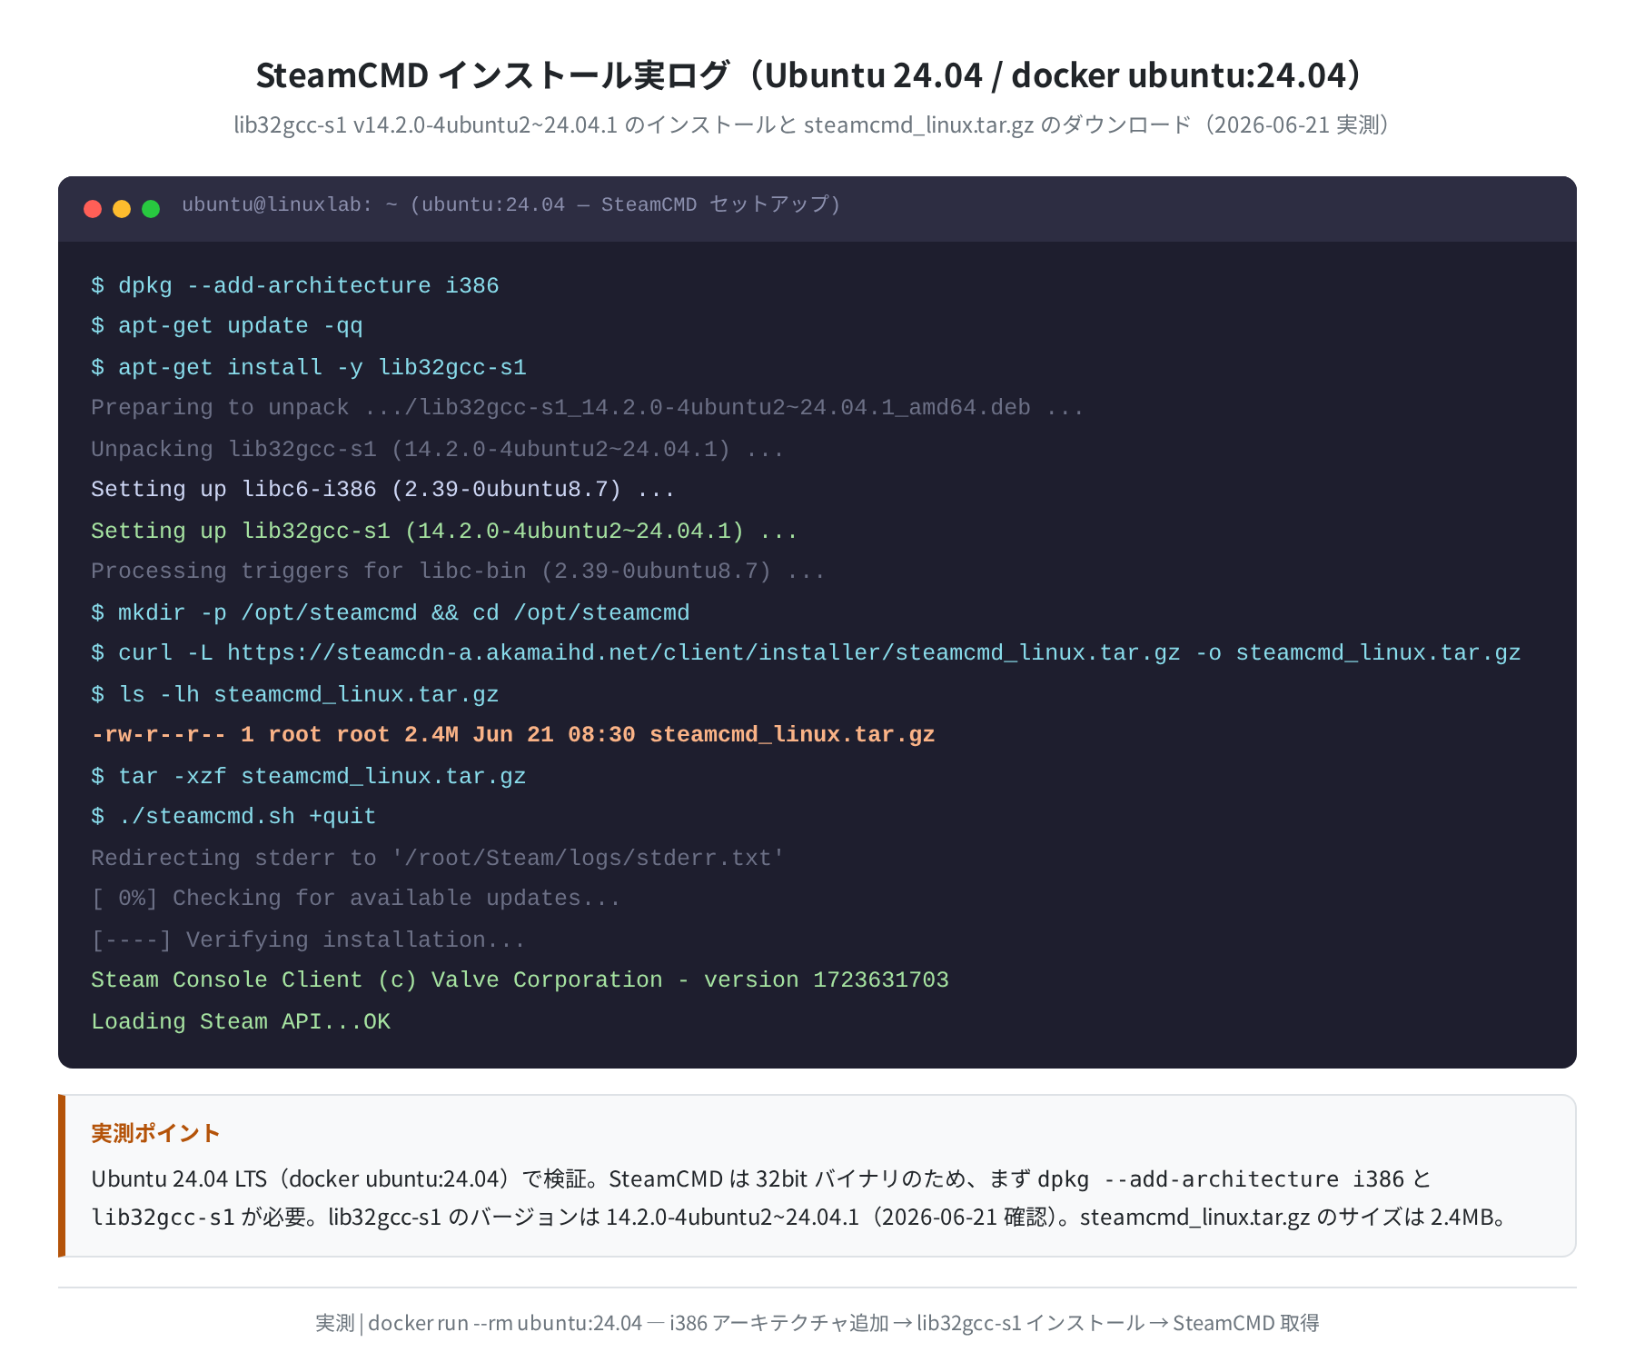Click the green 'Setting up lib32gcc-s1' line

444,531
